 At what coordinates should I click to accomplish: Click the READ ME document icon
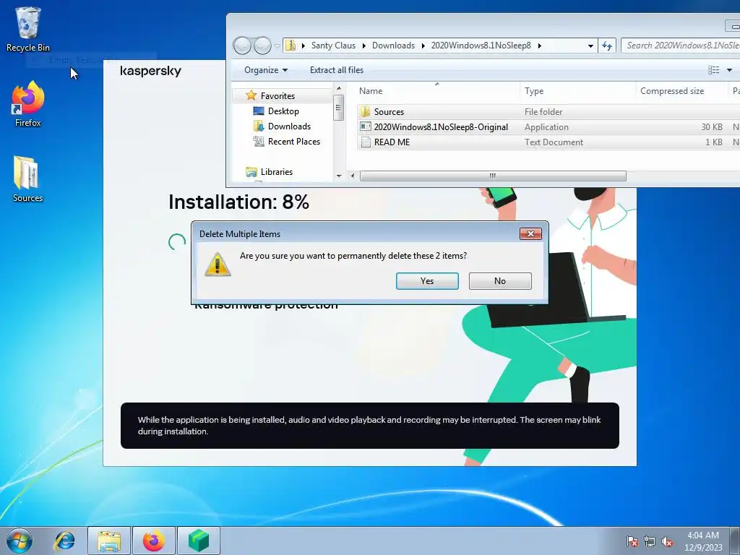pyautogui.click(x=365, y=142)
